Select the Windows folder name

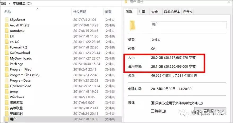click(17, 97)
